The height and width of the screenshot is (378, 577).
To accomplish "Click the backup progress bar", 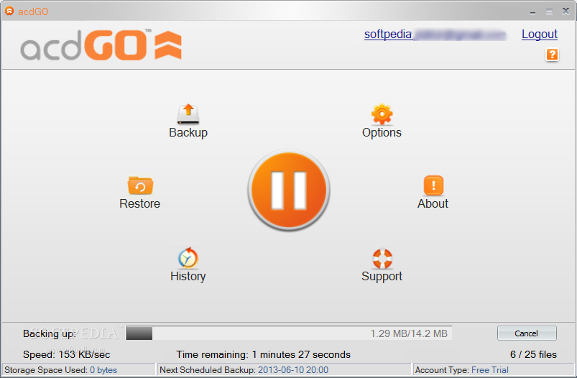I will tap(289, 333).
